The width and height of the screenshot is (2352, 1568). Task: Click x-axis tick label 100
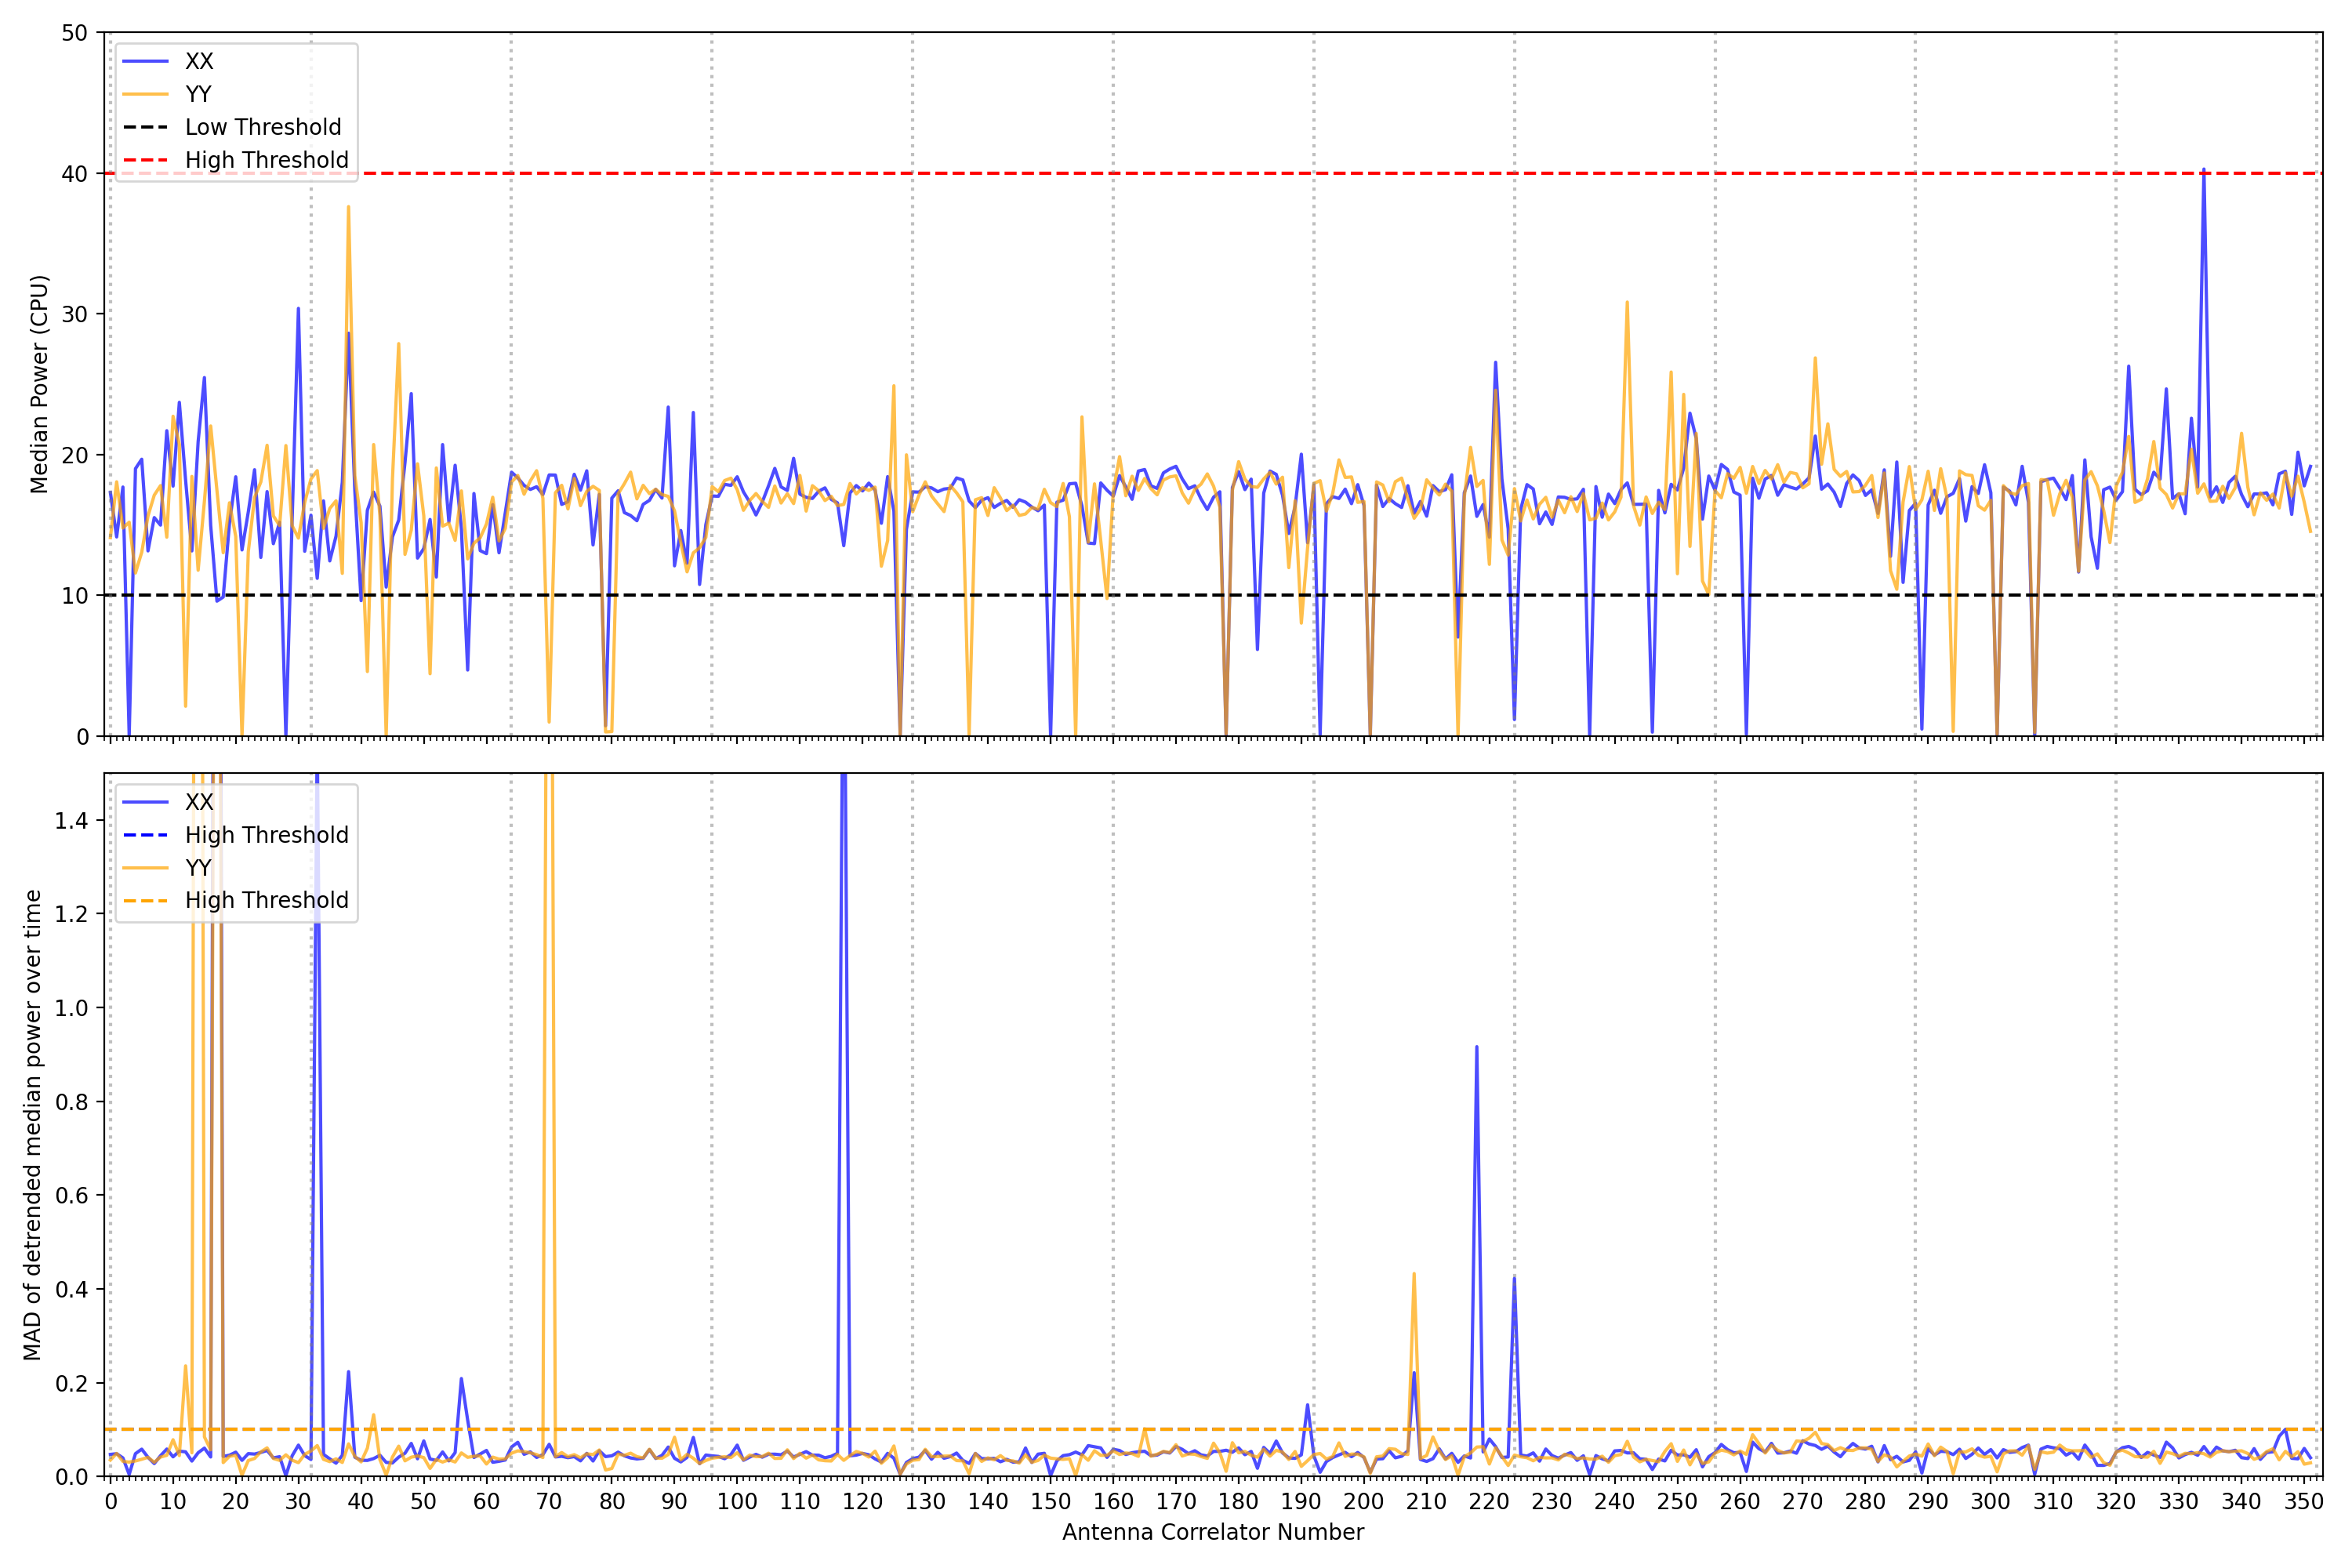pyautogui.click(x=737, y=1501)
